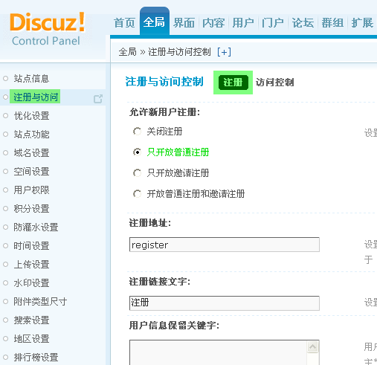Viewport: 377px width, 365px height.
Task: Click the textarea scroll up arrow
Action: coord(312,346)
